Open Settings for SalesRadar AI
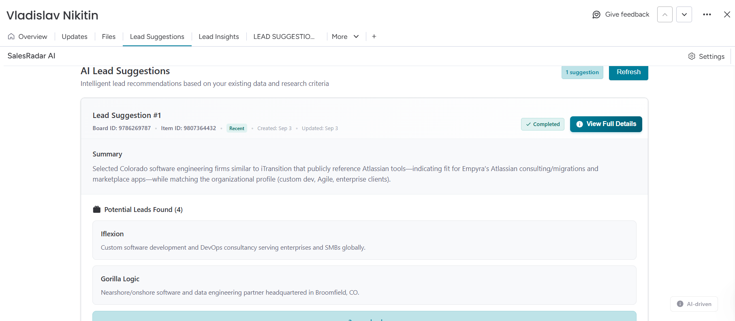The image size is (735, 321). point(706,56)
